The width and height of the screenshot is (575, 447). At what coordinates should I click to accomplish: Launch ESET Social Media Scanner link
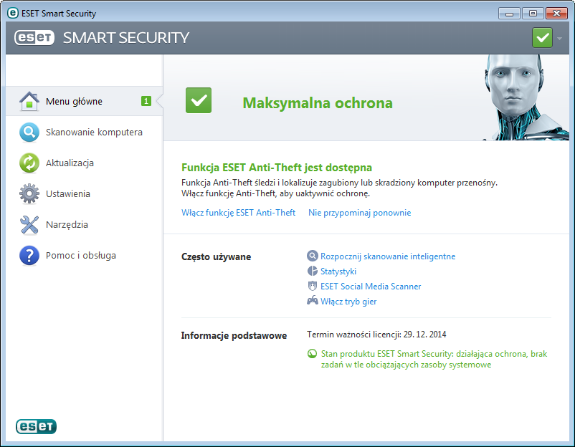click(x=371, y=286)
